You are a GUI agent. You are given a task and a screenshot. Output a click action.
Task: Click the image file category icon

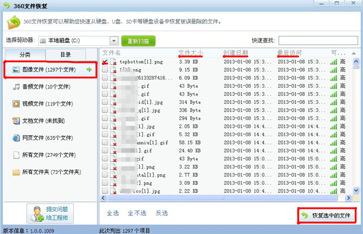click(16, 70)
